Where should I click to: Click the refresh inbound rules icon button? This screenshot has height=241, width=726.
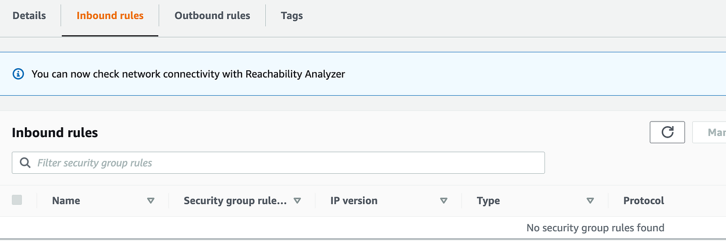coord(667,132)
